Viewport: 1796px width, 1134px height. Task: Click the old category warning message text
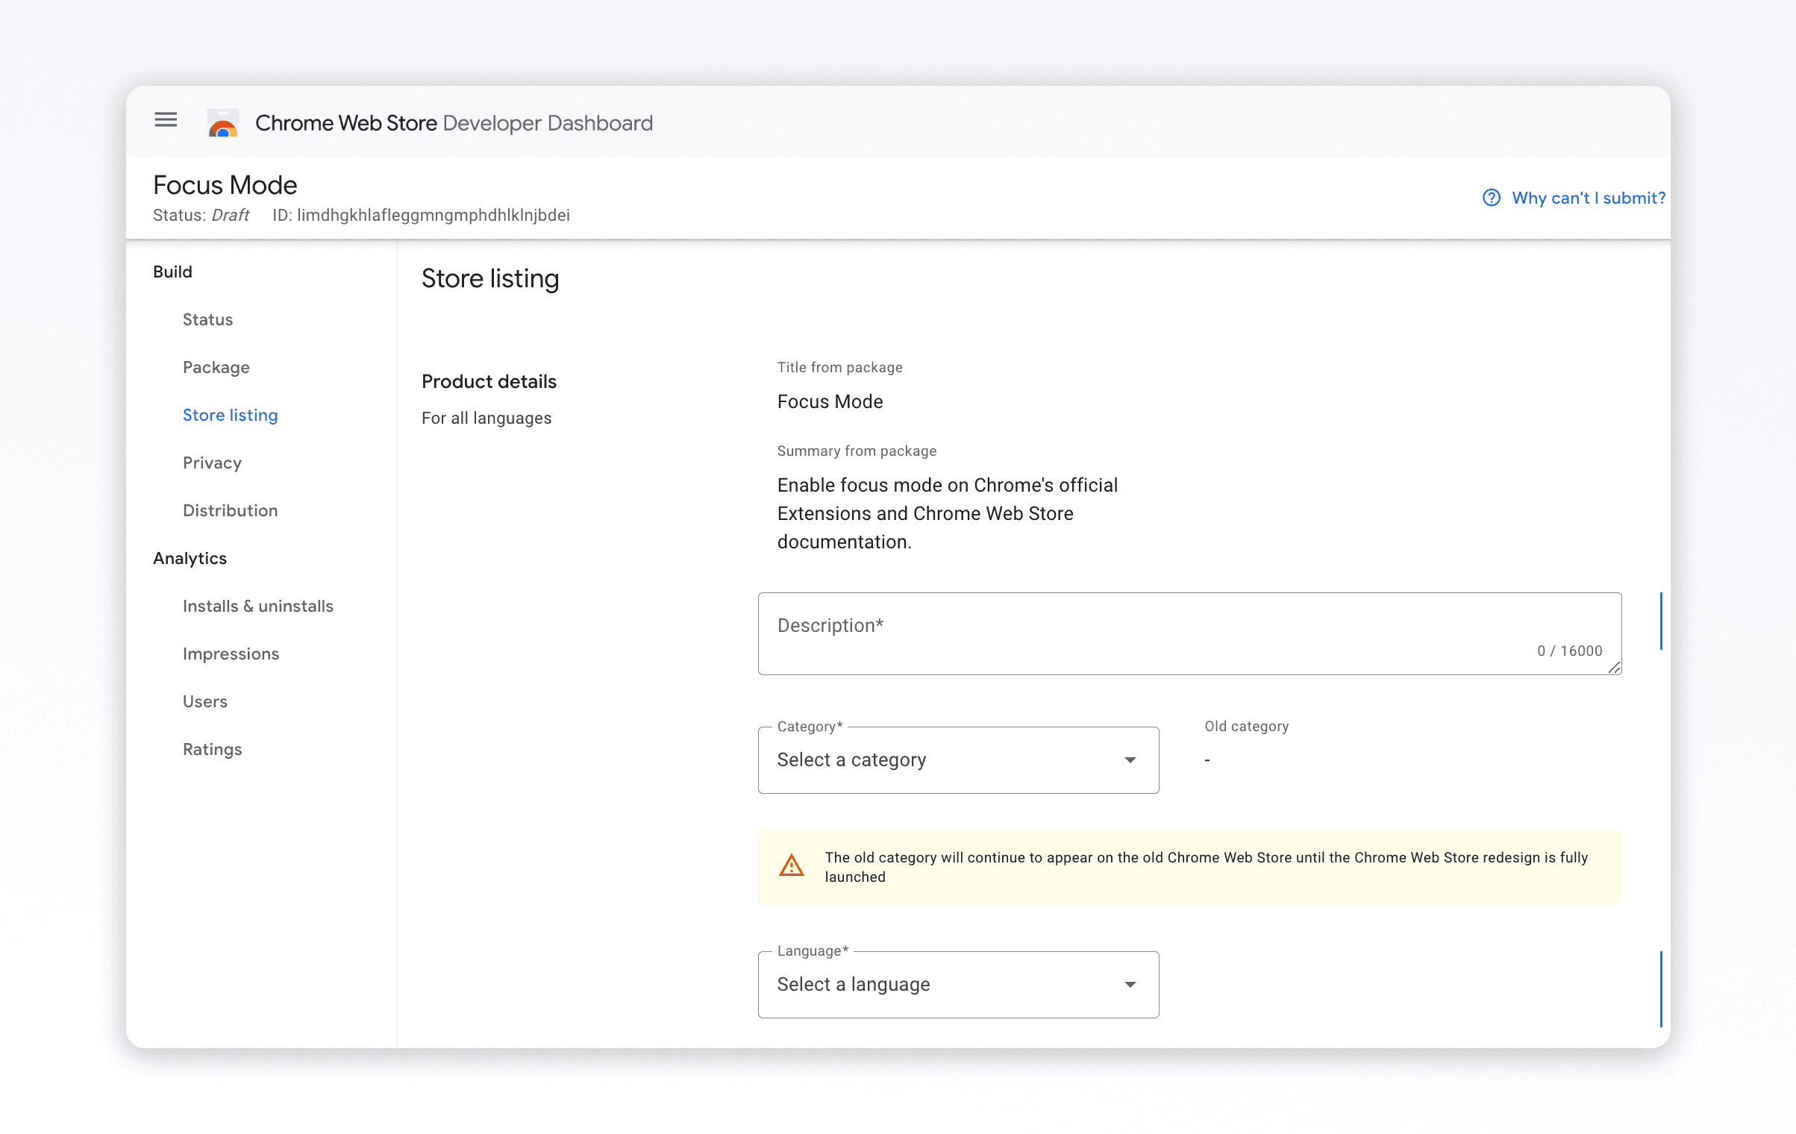point(1206,867)
